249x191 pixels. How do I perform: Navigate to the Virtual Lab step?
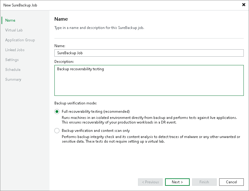(14, 30)
